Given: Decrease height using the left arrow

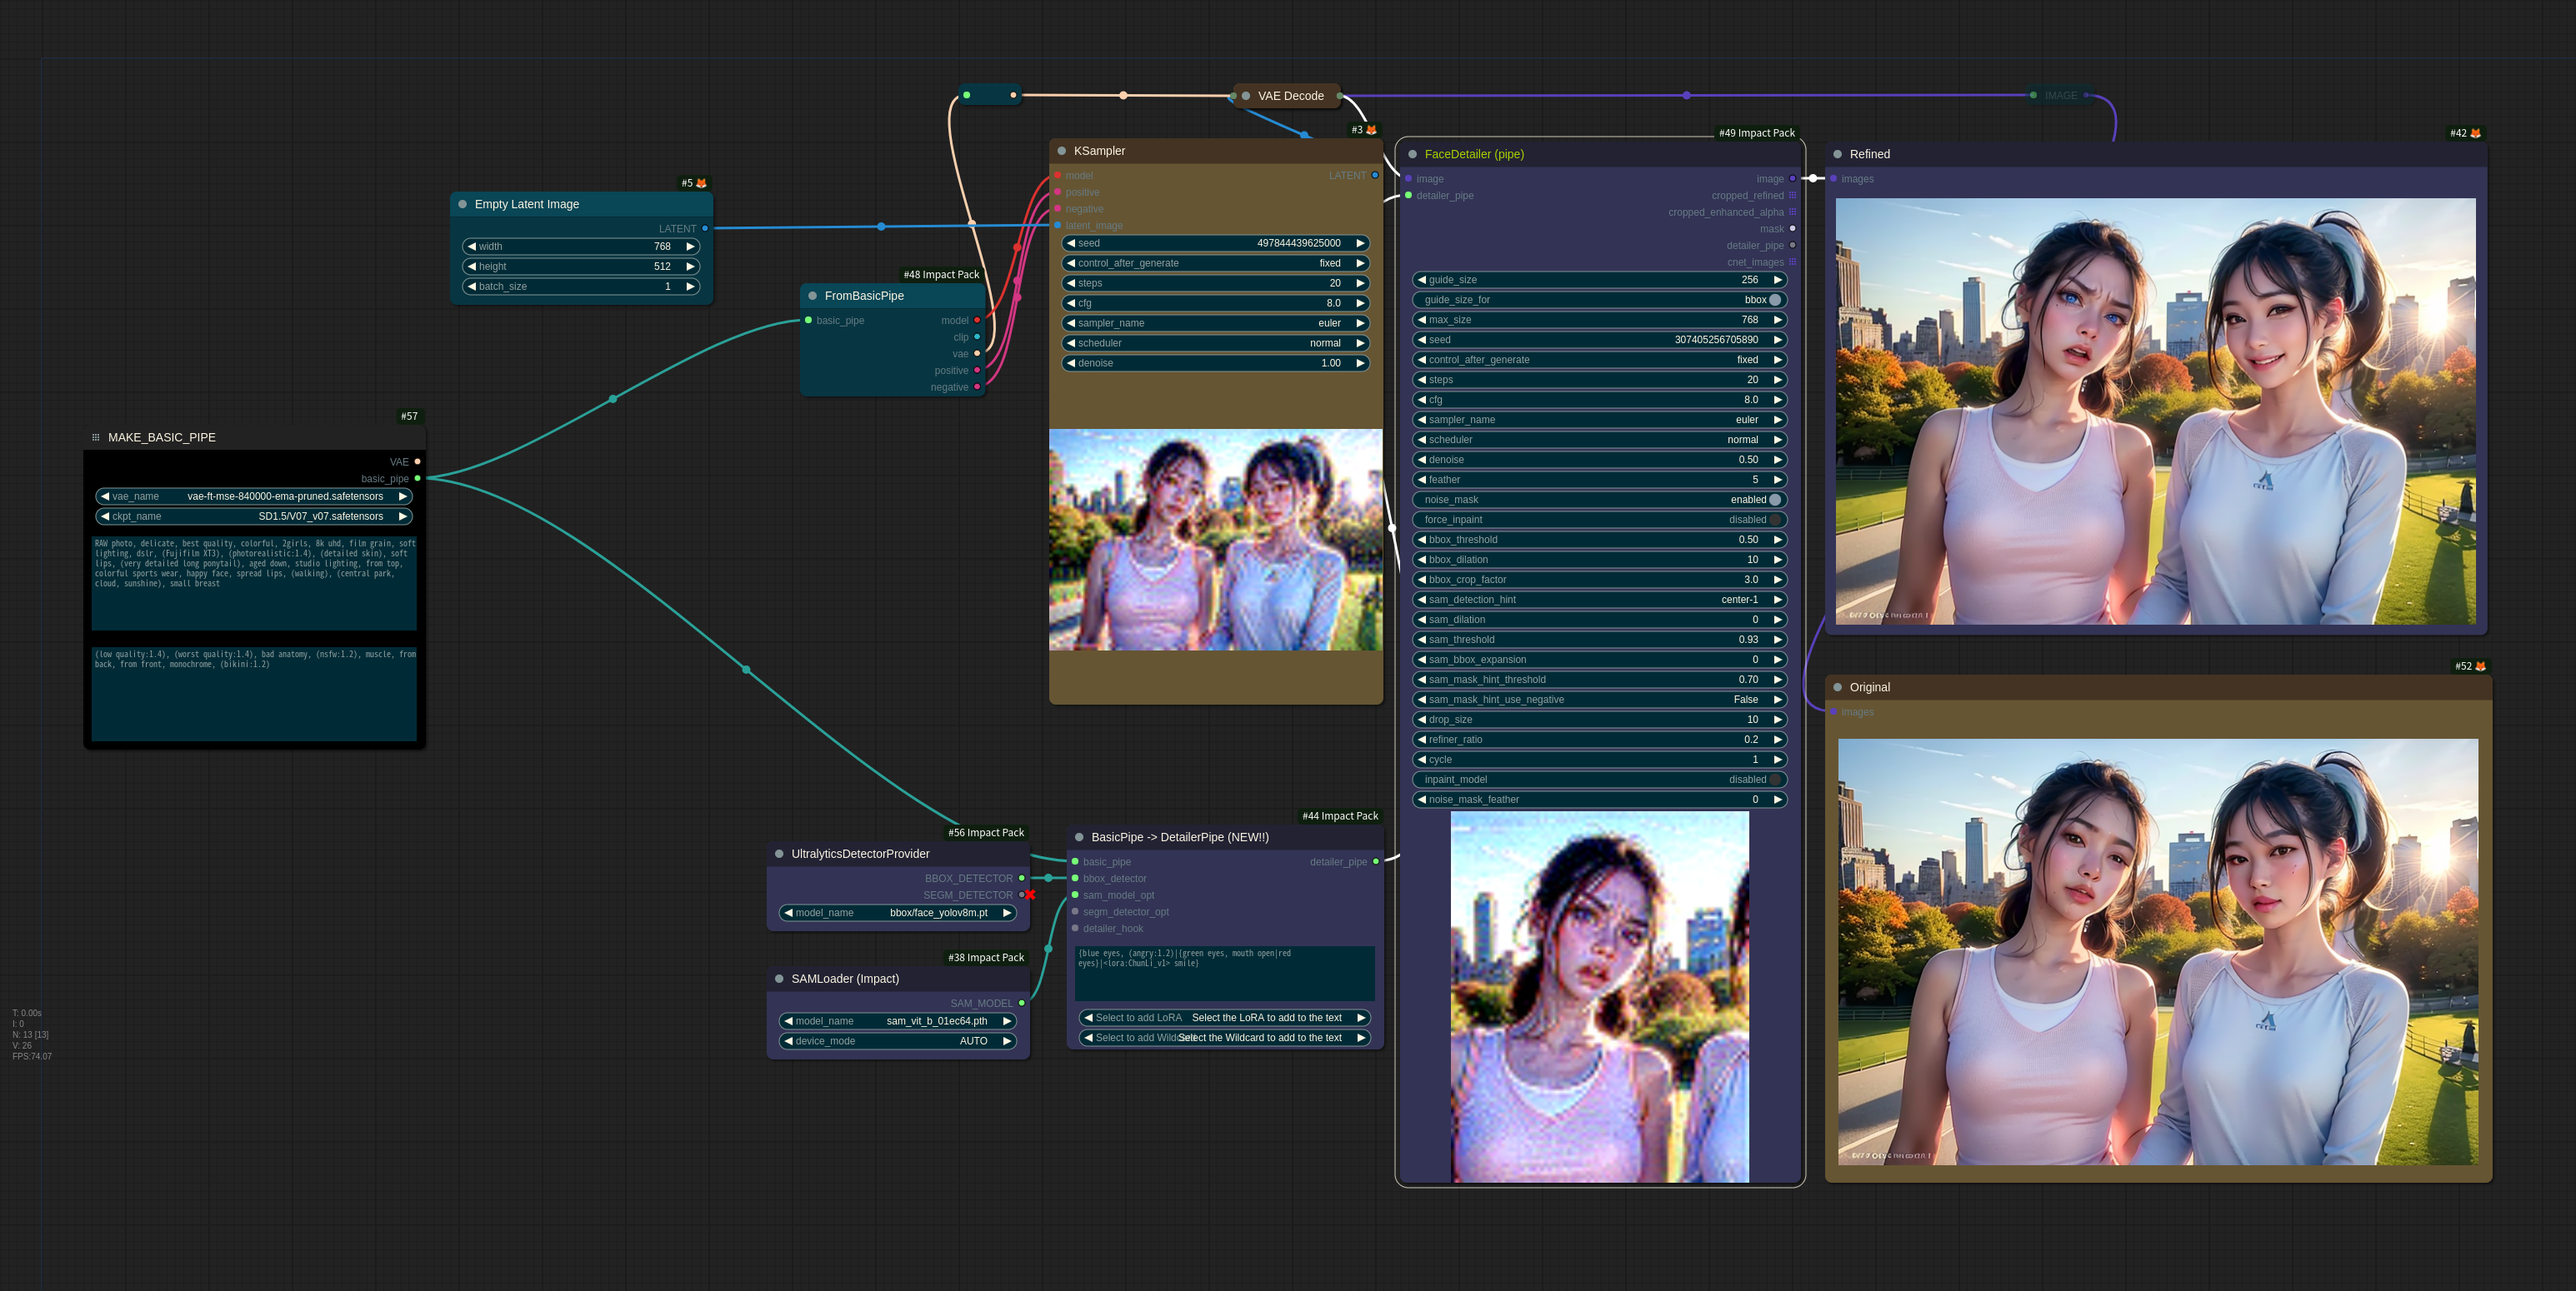Looking at the screenshot, I should (x=472, y=267).
